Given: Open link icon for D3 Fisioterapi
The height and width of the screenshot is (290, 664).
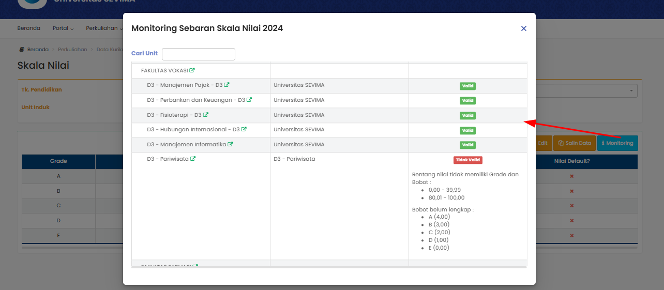Looking at the screenshot, I should point(206,115).
